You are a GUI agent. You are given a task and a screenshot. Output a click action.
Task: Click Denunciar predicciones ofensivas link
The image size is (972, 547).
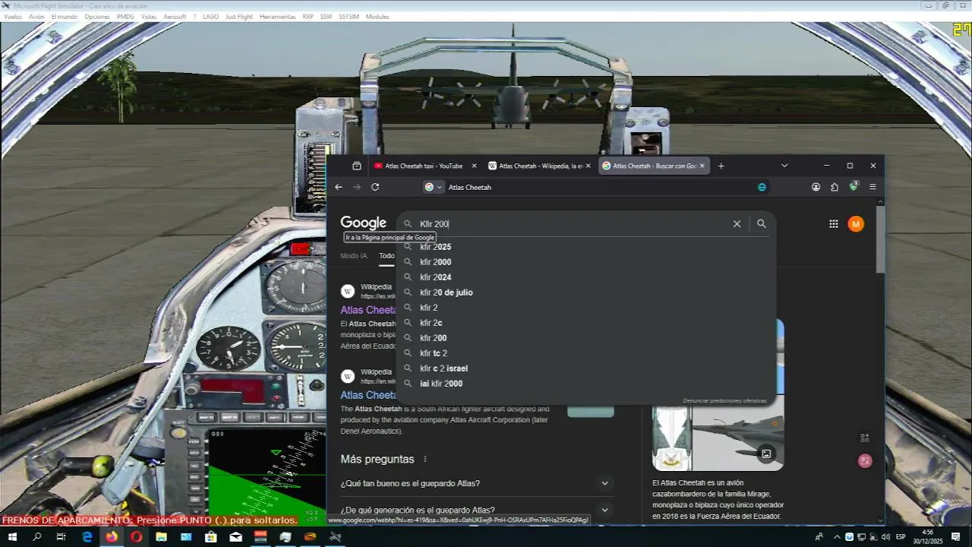coord(724,400)
